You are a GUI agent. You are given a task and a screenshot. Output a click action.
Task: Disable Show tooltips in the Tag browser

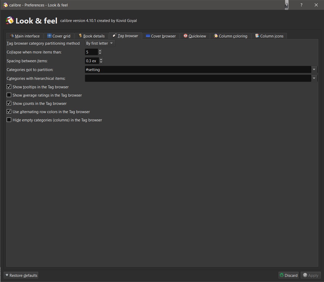coord(9,87)
